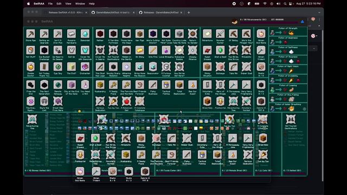347x195 pixels.
Task: Select the War Pigs chest icon
Action: point(140,34)
